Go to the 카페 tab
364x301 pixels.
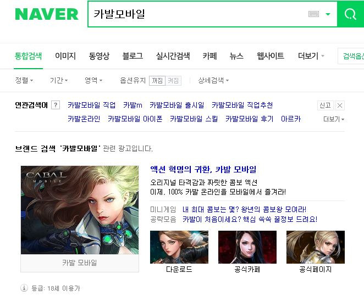[x=209, y=56]
